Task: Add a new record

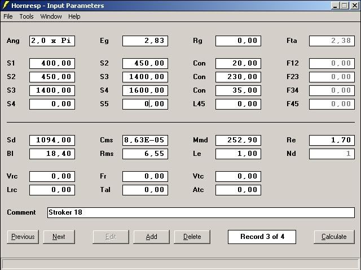Action: pos(151,237)
